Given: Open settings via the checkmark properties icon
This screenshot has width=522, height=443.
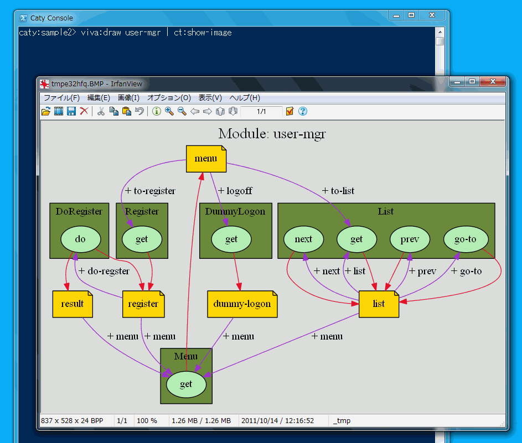Looking at the screenshot, I should click(290, 112).
